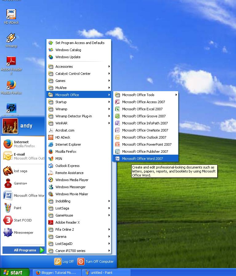
Task: Expand the Catalyst Control Center arrow
Action: 109,74
